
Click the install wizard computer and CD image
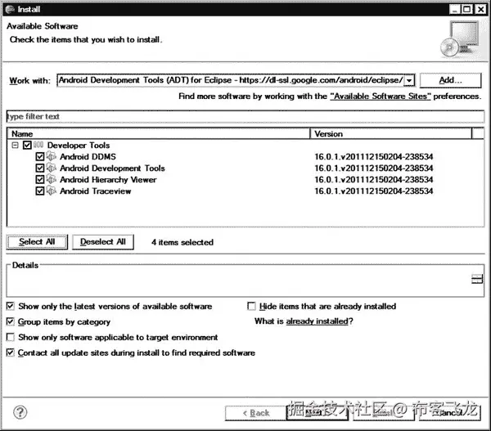460,39
